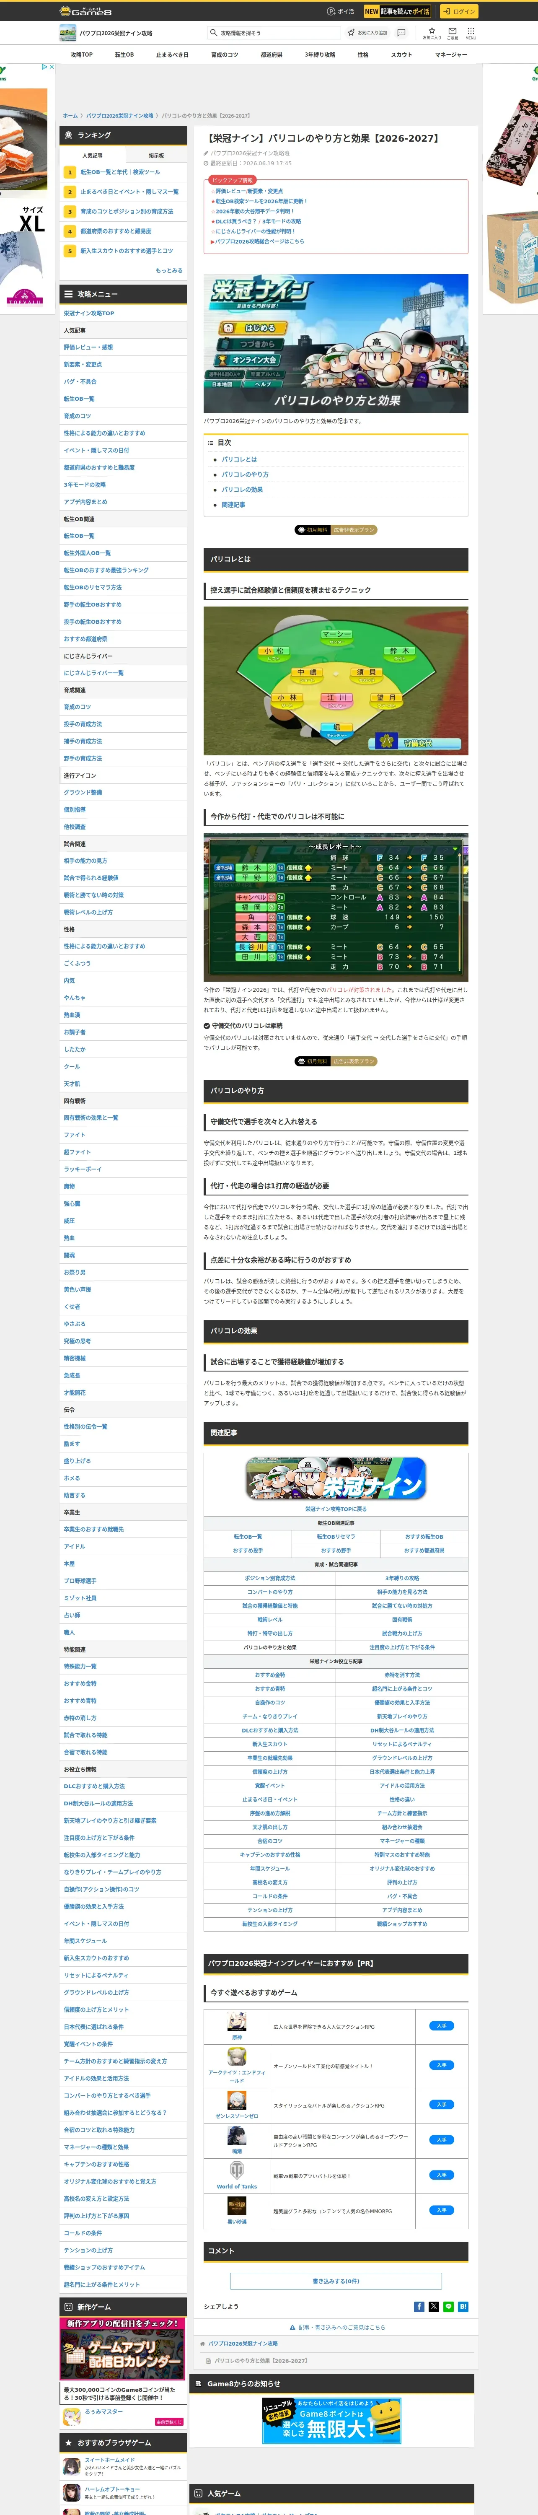The image size is (538, 2515).
Task: Jump to バリコレとは in table of contents
Action: click(239, 459)
